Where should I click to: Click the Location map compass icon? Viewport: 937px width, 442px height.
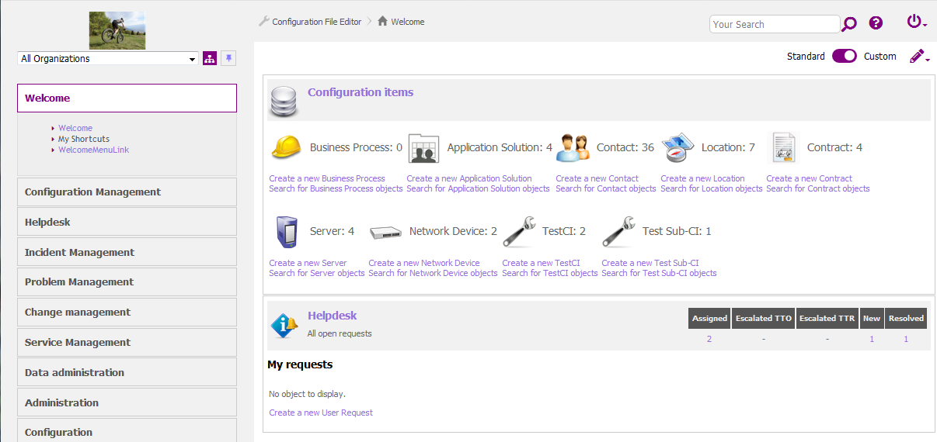(x=678, y=147)
